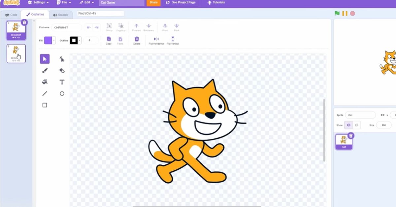Pick the Fill bucket tool
This screenshot has width=396, height=207.
tap(45, 82)
